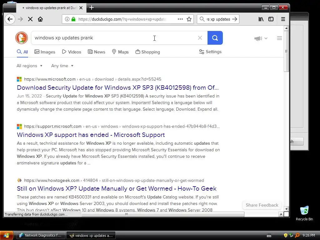The height and width of the screenshot is (240, 320).
Task: Click the vertical scrollbar down arrow
Action: coord(286,209)
